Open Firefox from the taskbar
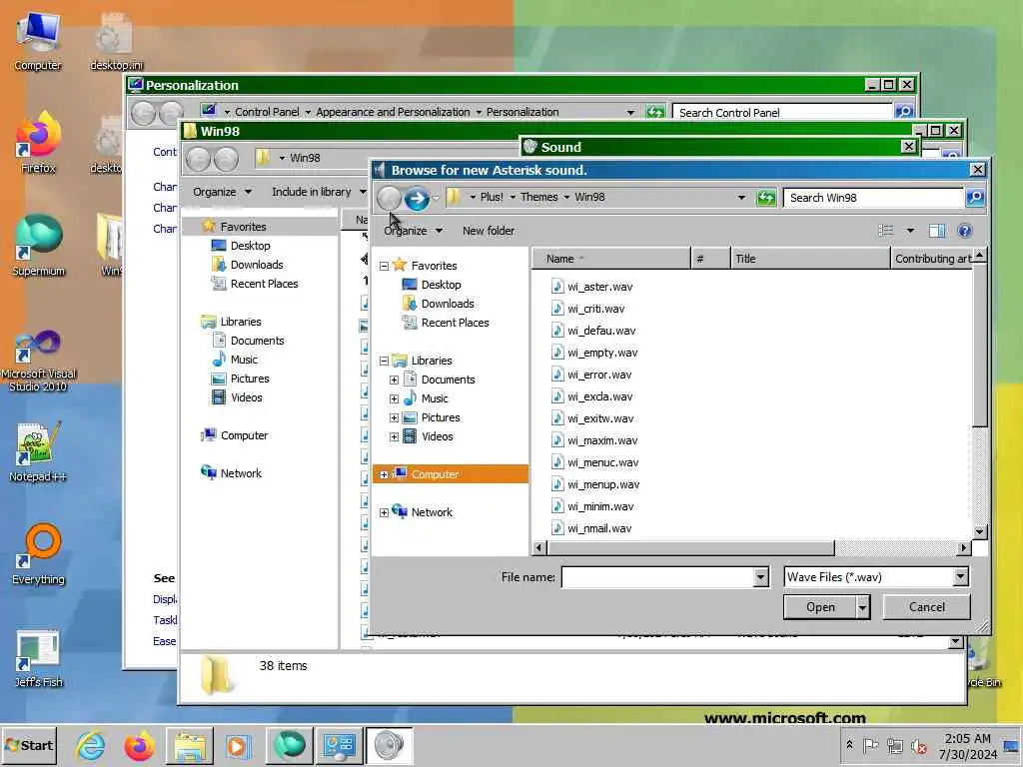This screenshot has height=767, width=1023. [139, 745]
